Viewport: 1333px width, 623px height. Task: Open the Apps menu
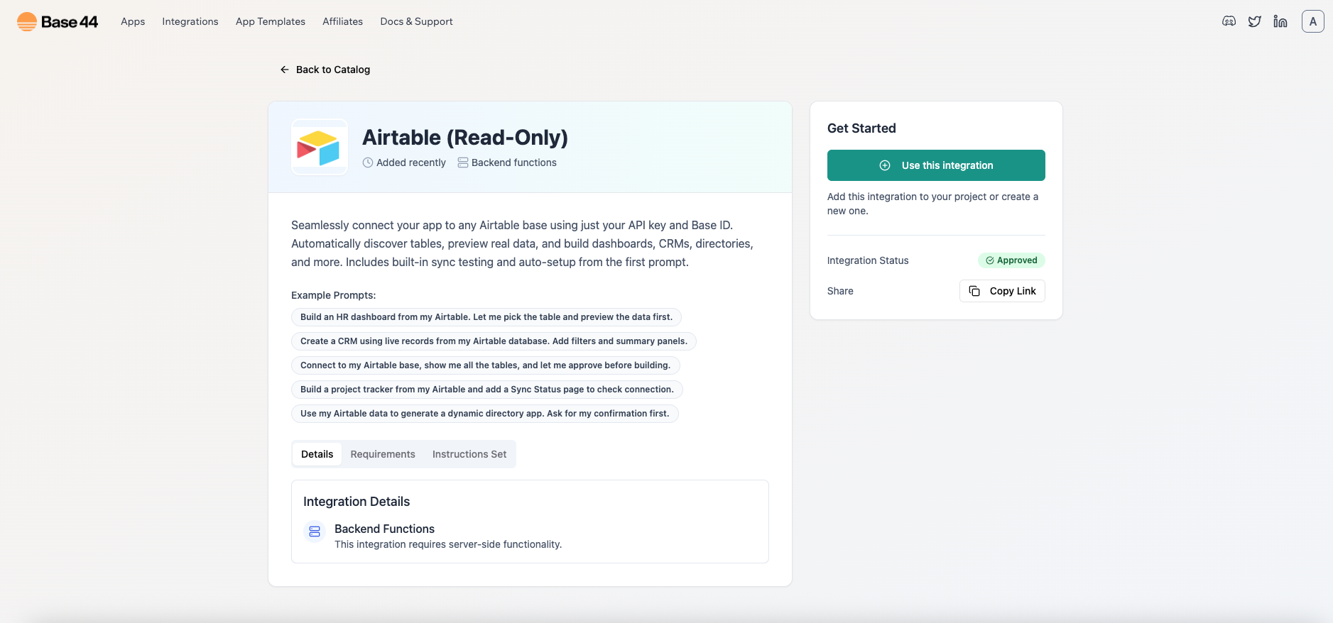[x=133, y=21]
